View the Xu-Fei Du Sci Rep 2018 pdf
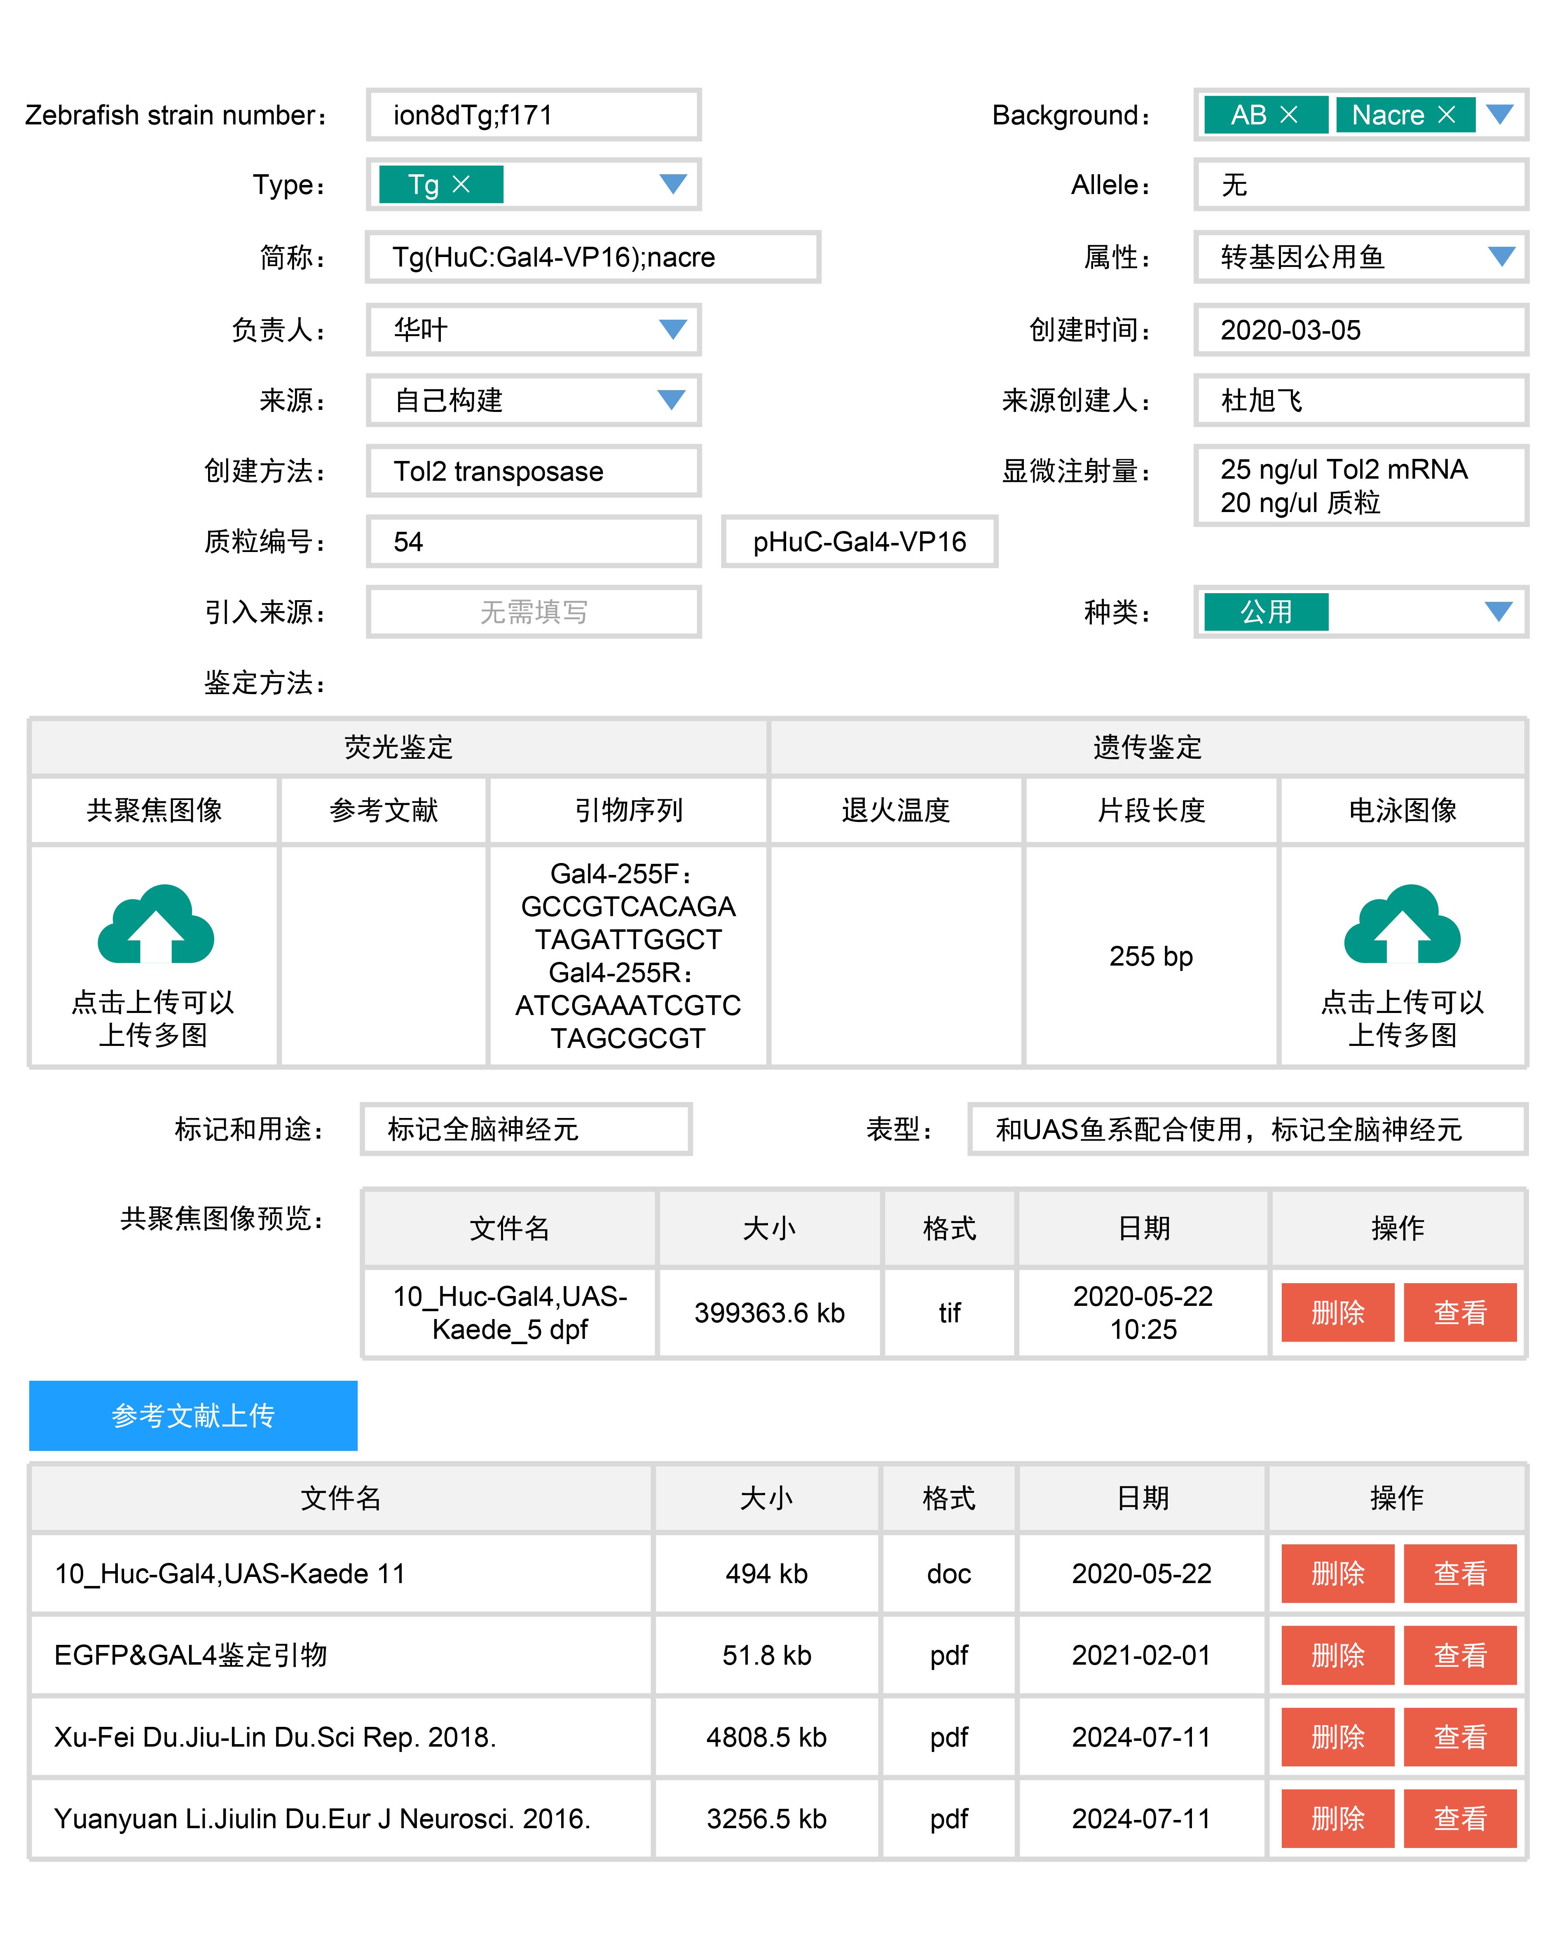This screenshot has height=1946, width=1557. (1459, 1737)
